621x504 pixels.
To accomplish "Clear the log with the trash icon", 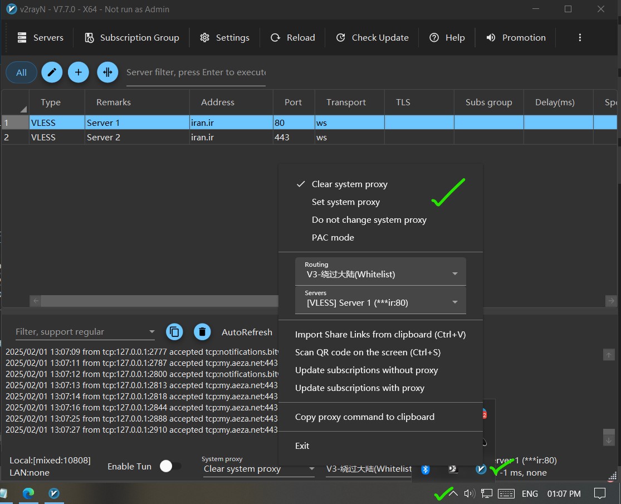I will point(202,332).
